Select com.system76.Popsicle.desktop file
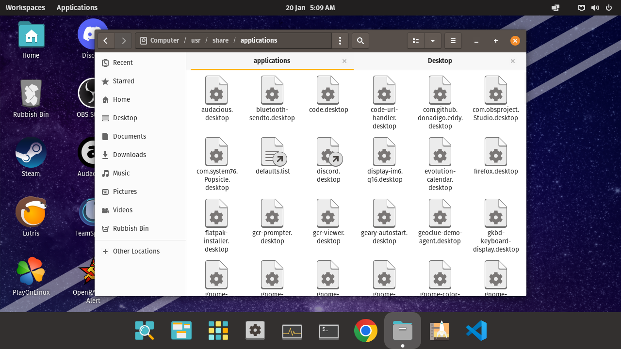 (x=217, y=164)
